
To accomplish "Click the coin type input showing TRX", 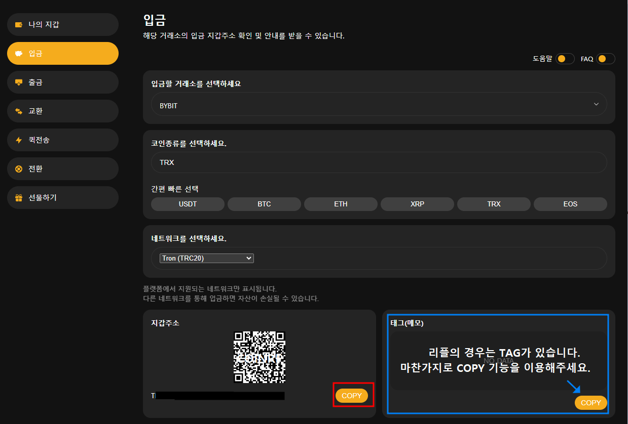I will [x=379, y=162].
